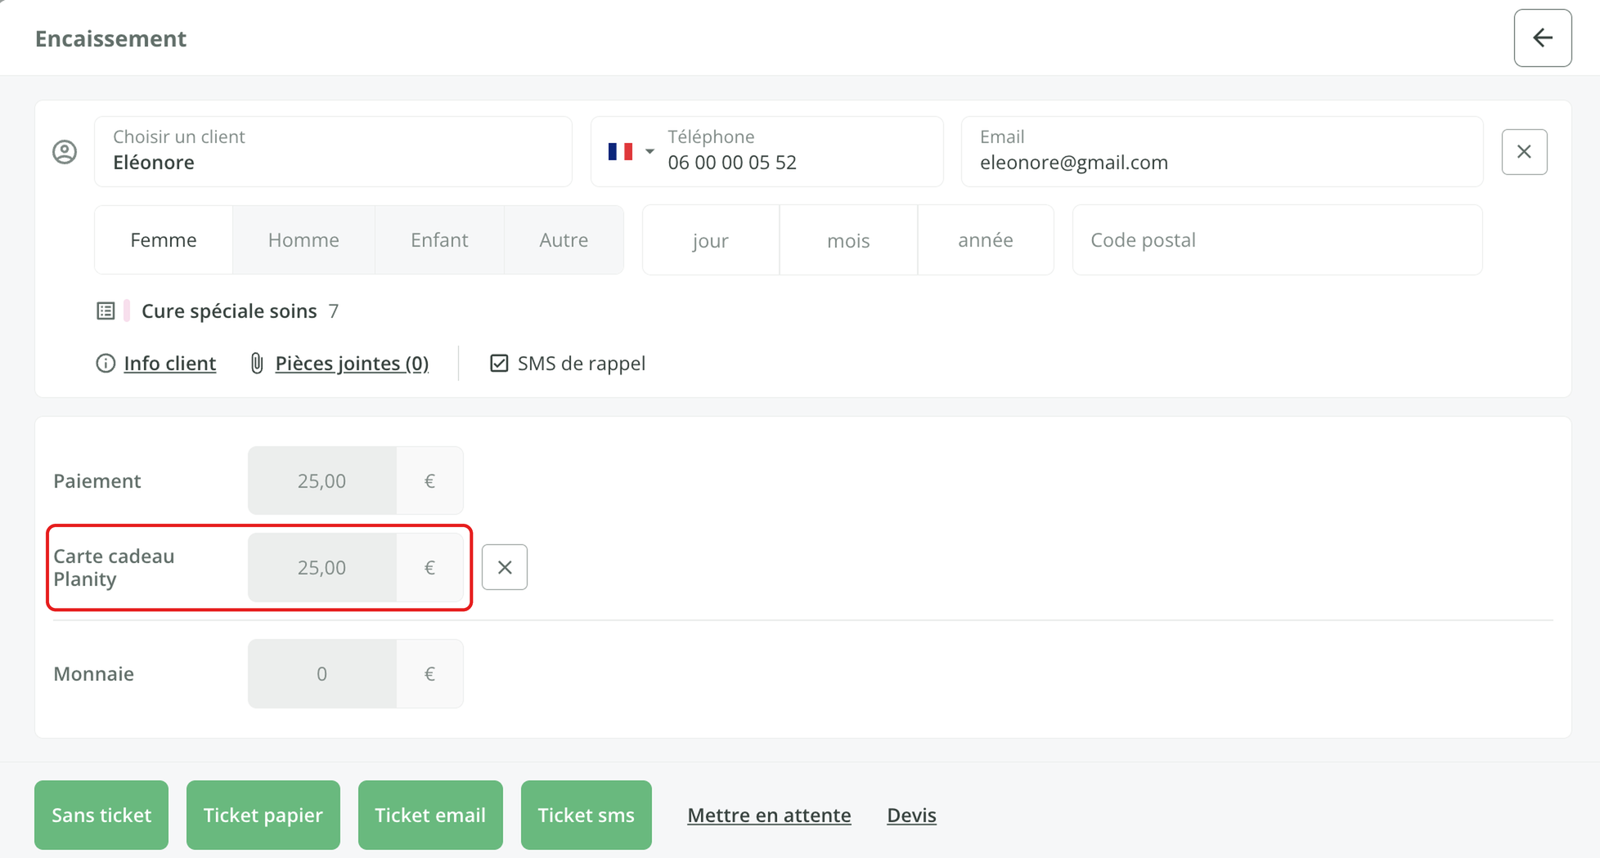Screen dimensions: 1600x858
Task: Select the Femme gender option
Action: point(164,240)
